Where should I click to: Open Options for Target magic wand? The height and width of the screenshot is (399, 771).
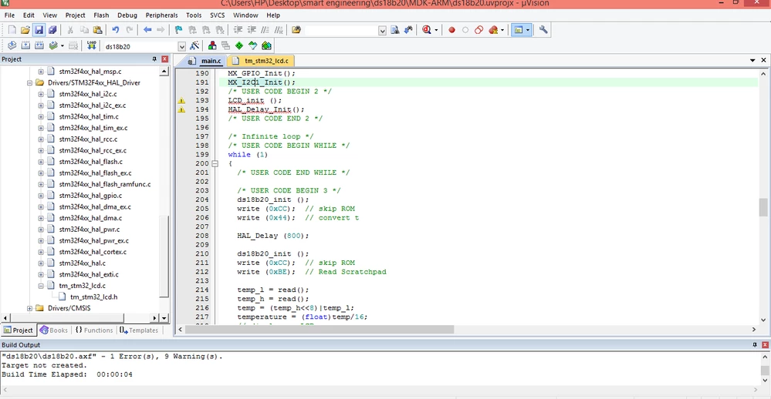click(194, 46)
